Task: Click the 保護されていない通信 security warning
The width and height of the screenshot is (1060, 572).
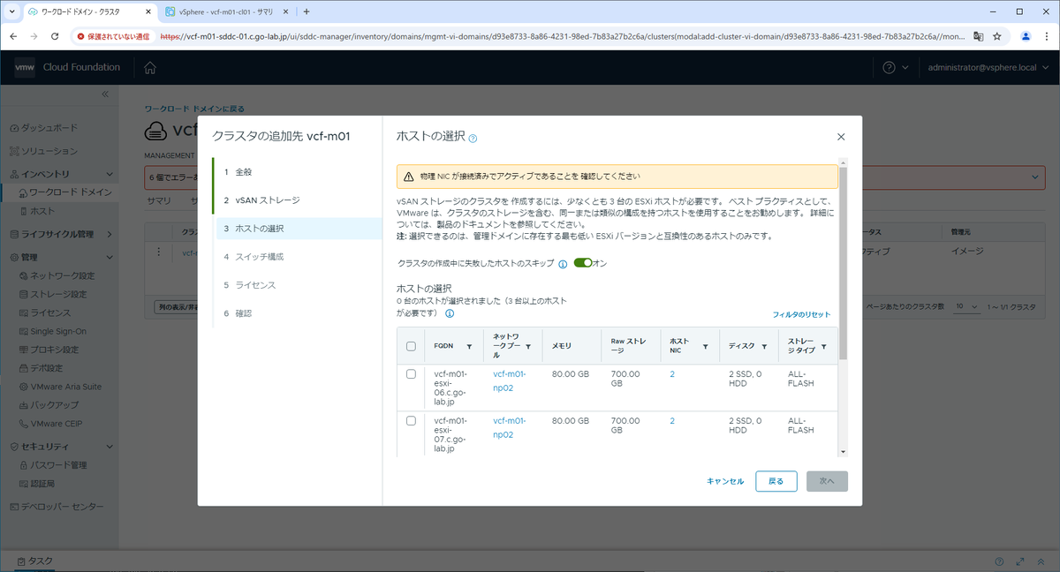Action: click(112, 37)
